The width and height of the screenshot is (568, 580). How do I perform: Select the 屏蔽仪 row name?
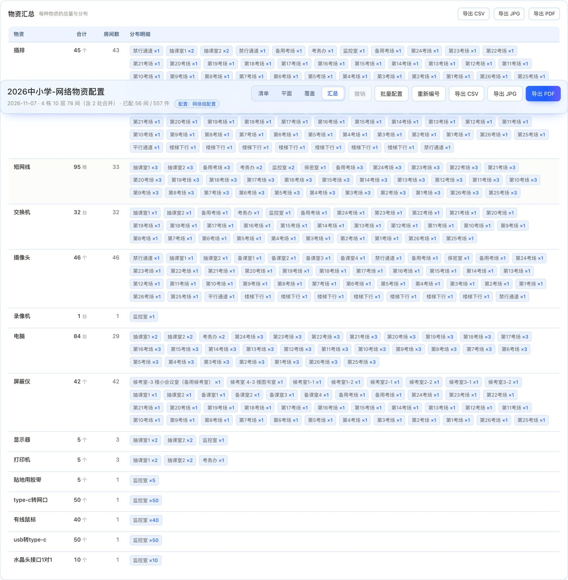pos(22,382)
